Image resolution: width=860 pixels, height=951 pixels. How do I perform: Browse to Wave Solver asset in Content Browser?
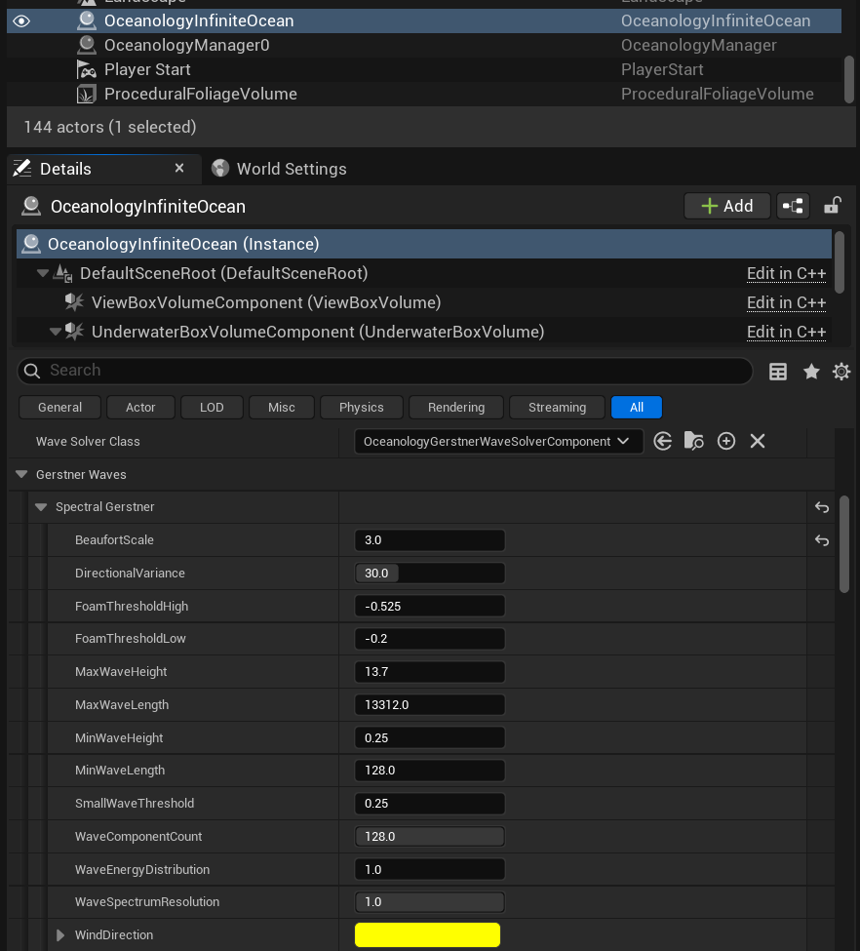(693, 441)
